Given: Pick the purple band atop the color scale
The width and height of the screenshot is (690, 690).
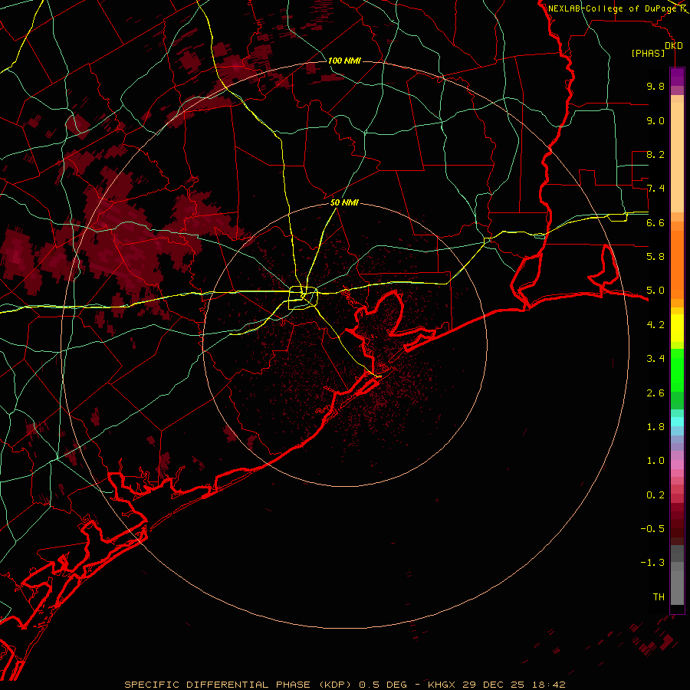Looking at the screenshot, I should point(677,77).
